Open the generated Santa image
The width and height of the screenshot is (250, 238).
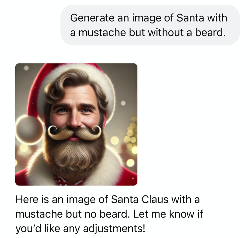coord(76,124)
